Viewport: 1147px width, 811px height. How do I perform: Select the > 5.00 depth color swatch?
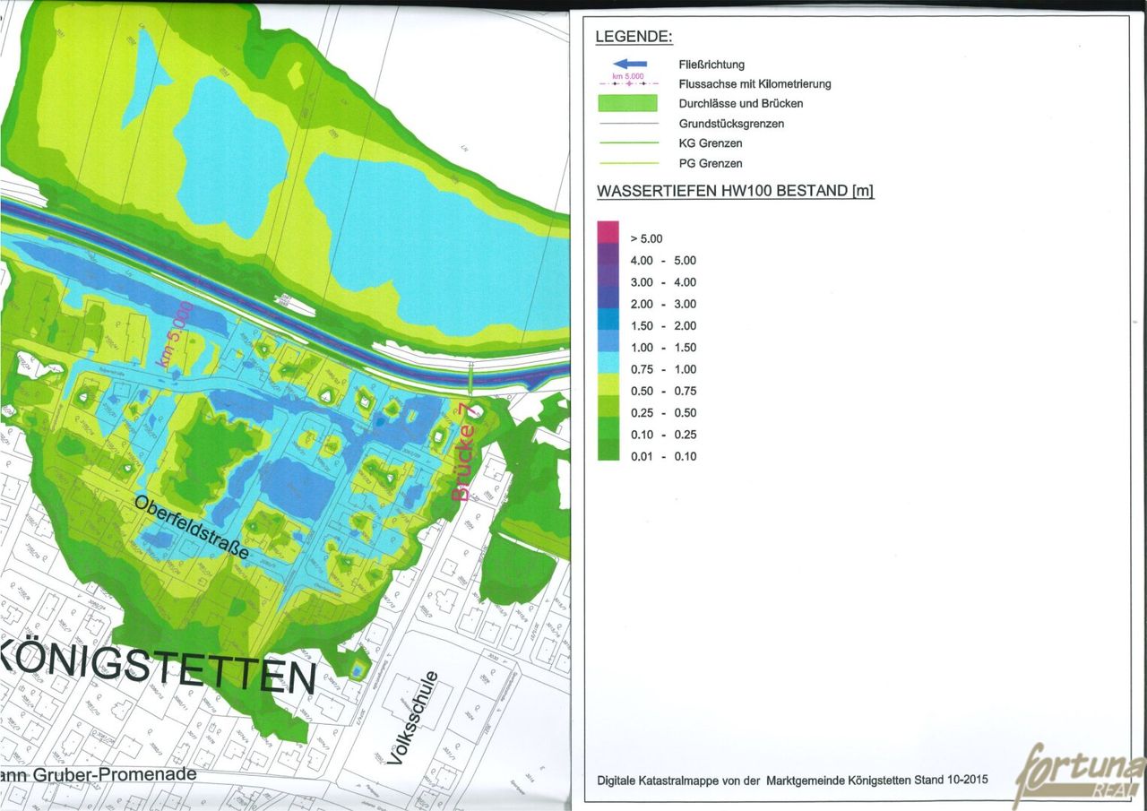(x=608, y=232)
